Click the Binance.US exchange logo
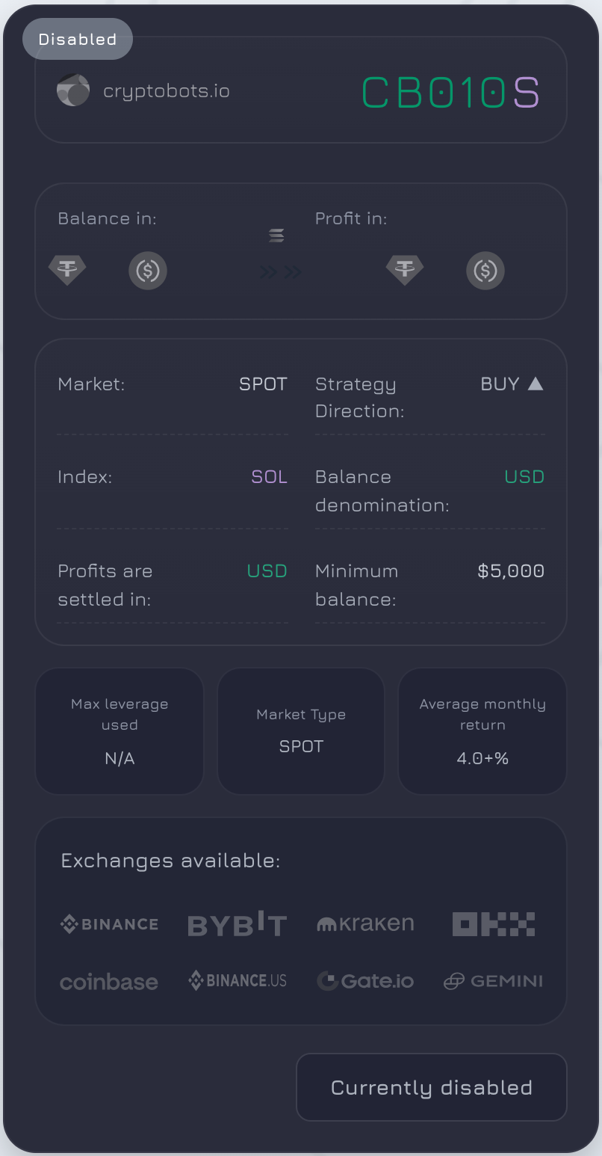This screenshot has width=602, height=1156. pyautogui.click(x=238, y=980)
